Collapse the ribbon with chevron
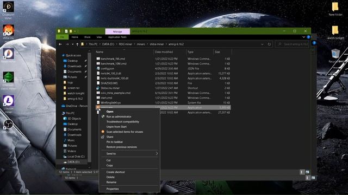Screen dimensions: 348x195 click(303, 37)
